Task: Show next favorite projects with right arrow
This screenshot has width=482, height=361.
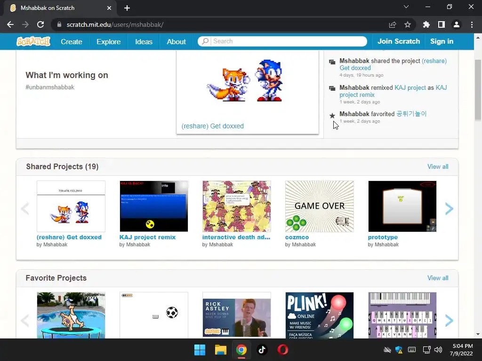Action: 449,321
